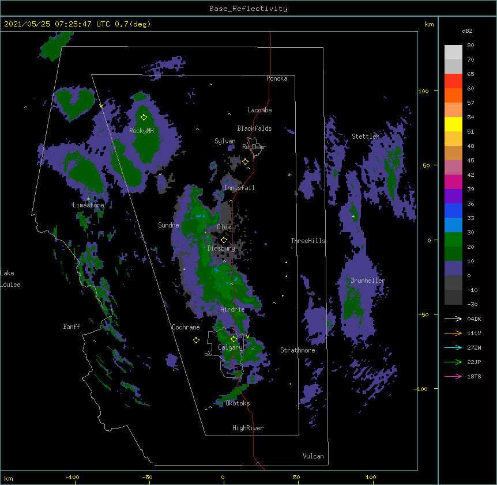Select the pink 42-45 dBZ color swatch

(x=453, y=168)
